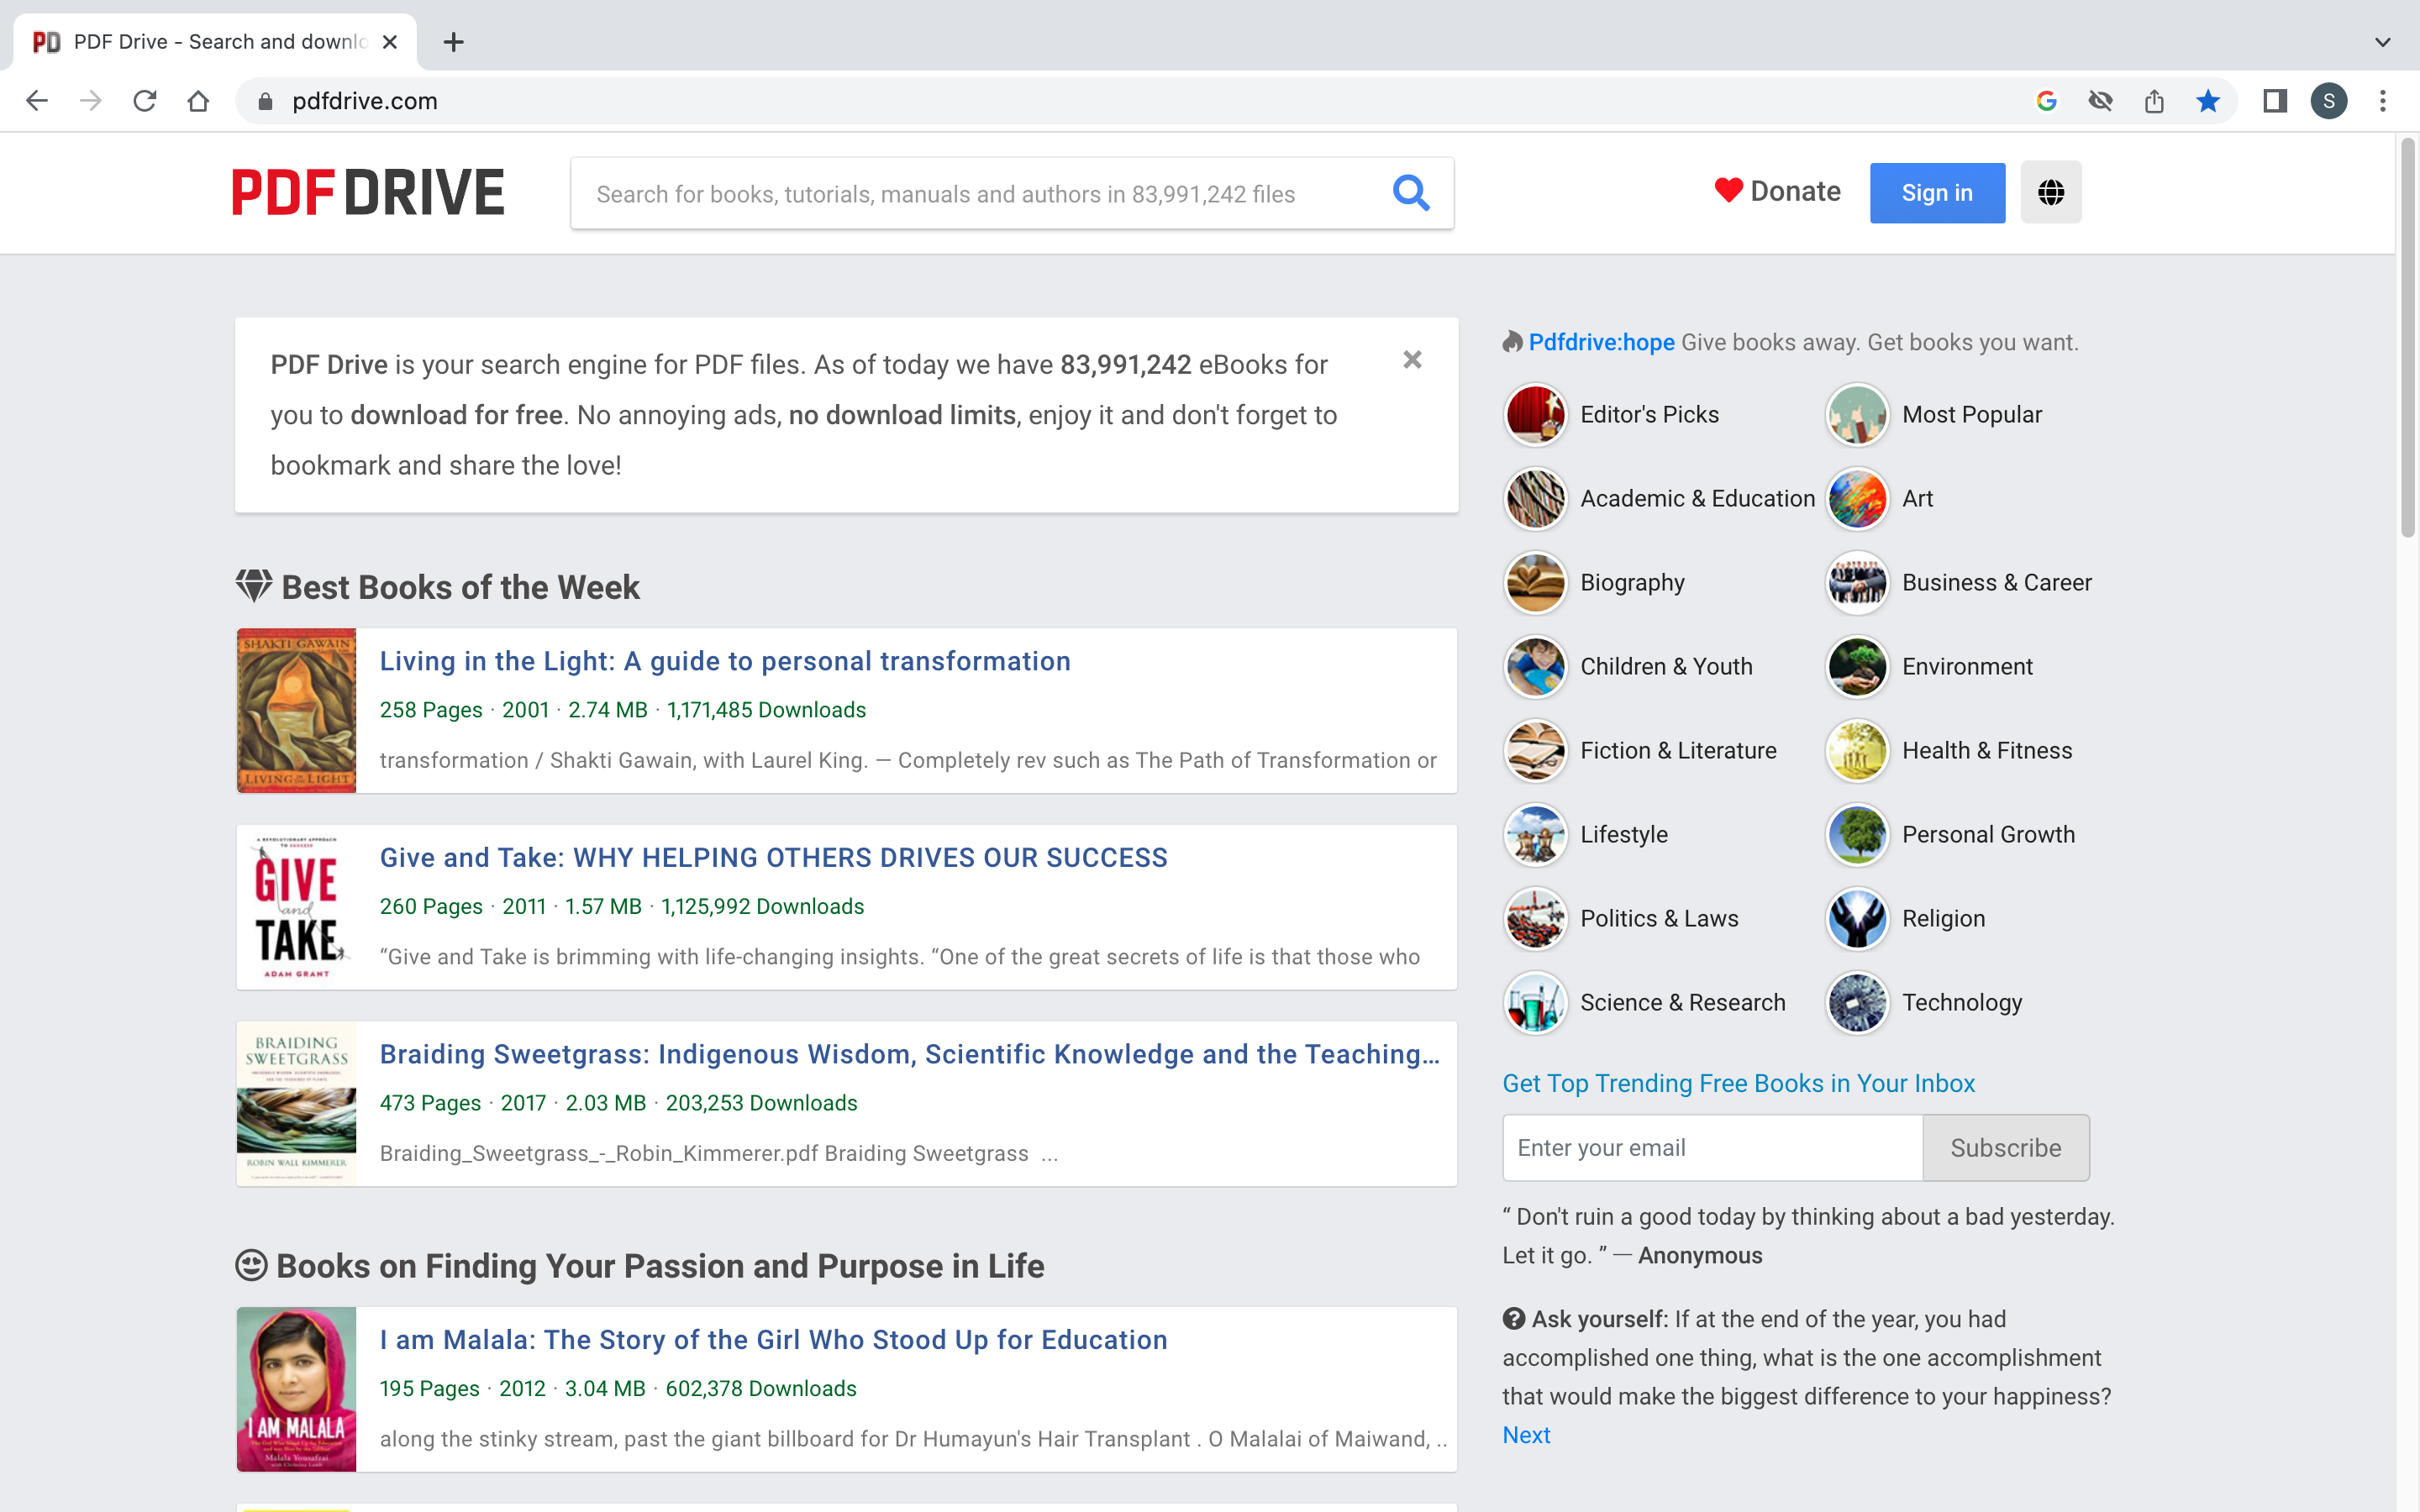
Task: Click the eye-slash tracking protection icon
Action: coord(2100,101)
